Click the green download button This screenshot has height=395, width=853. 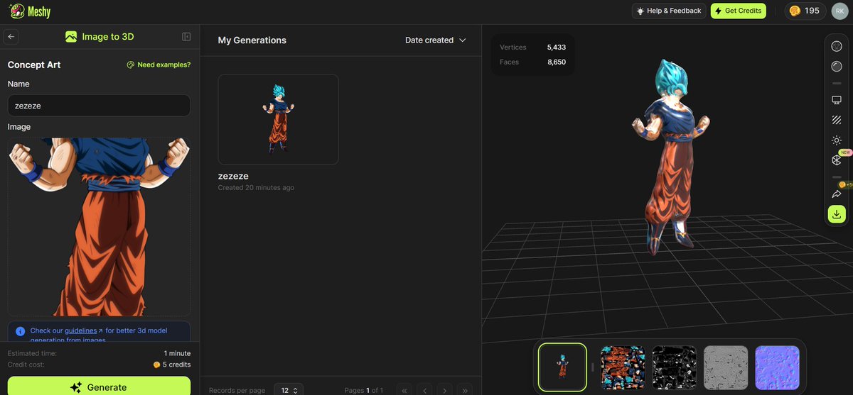(837, 214)
